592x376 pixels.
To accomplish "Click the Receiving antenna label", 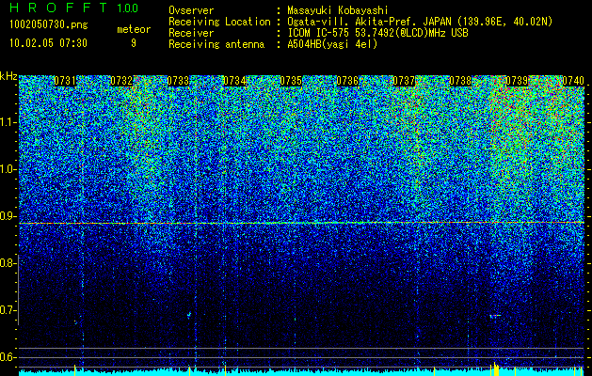I will point(216,44).
